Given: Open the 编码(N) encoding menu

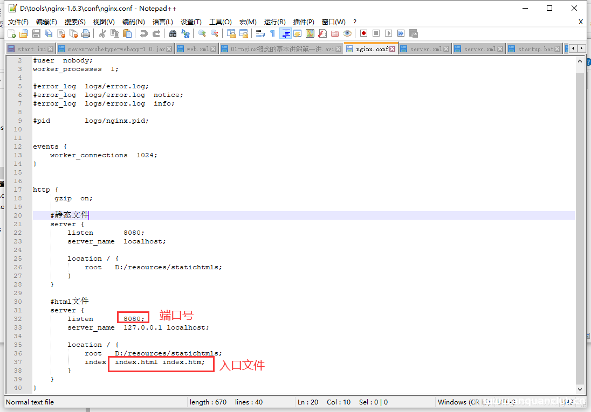Looking at the screenshot, I should 133,22.
